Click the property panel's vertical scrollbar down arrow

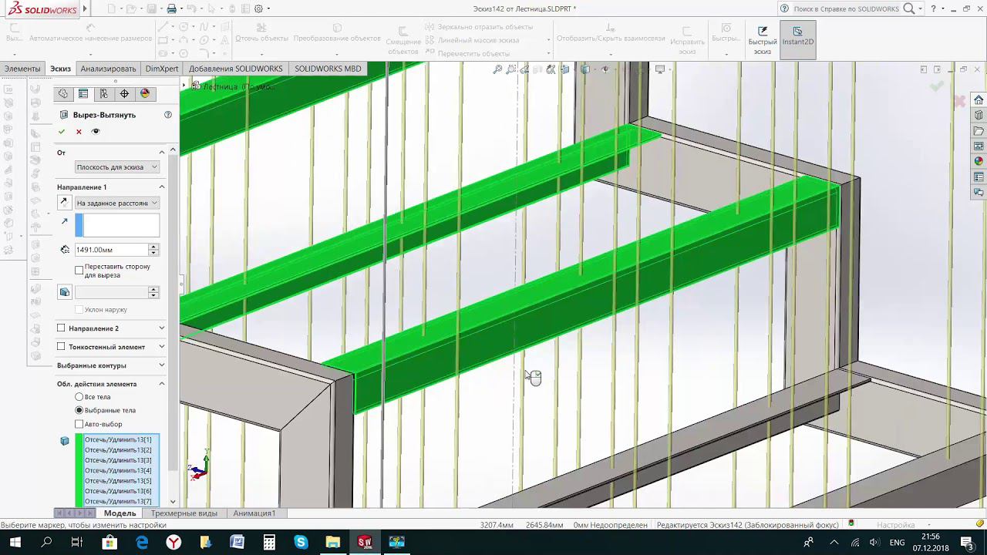point(173,502)
